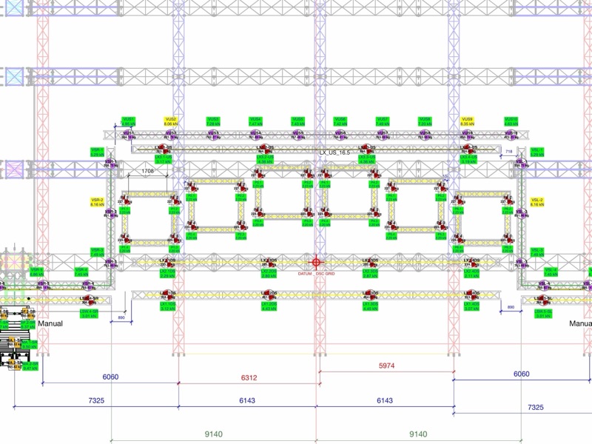Select the LX3.4-US 3.19 kN load label

468,159
